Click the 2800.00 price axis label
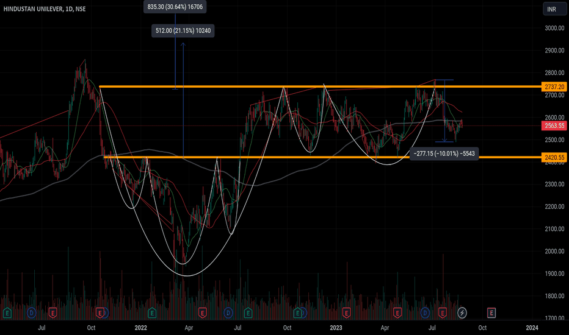Screen dimensions: 569x335 pyautogui.click(x=554, y=73)
